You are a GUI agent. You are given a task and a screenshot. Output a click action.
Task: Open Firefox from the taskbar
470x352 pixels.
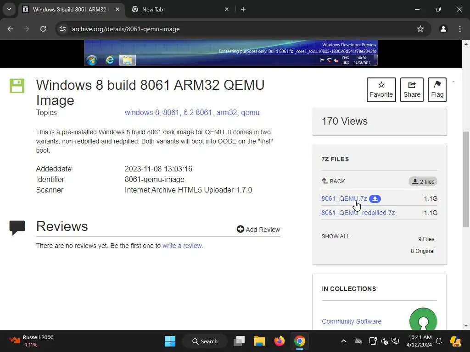280,341
